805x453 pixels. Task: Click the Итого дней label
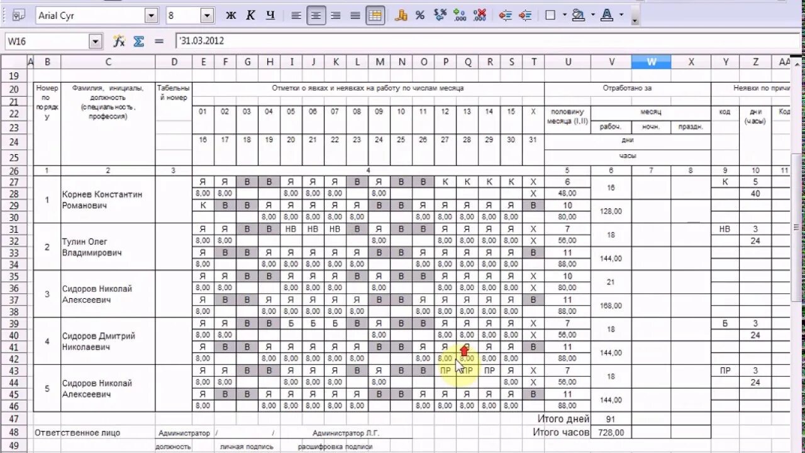coord(563,419)
